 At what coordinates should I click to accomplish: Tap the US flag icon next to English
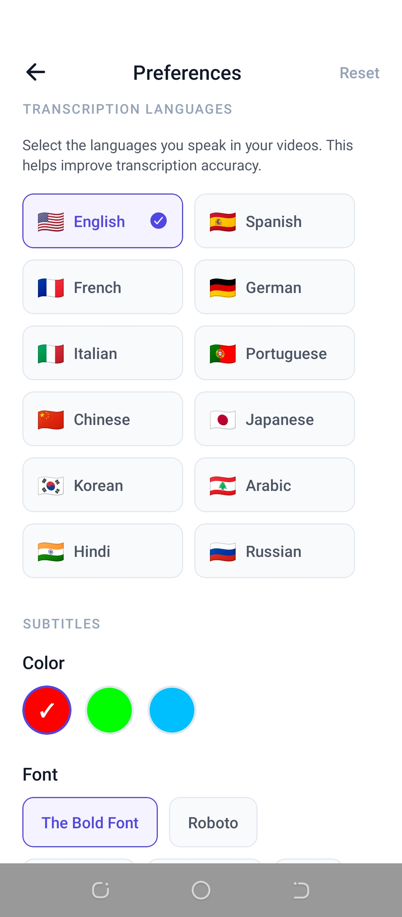[50, 221]
